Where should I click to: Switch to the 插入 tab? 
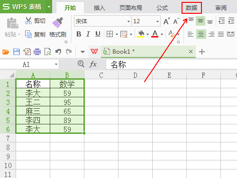click(x=100, y=8)
